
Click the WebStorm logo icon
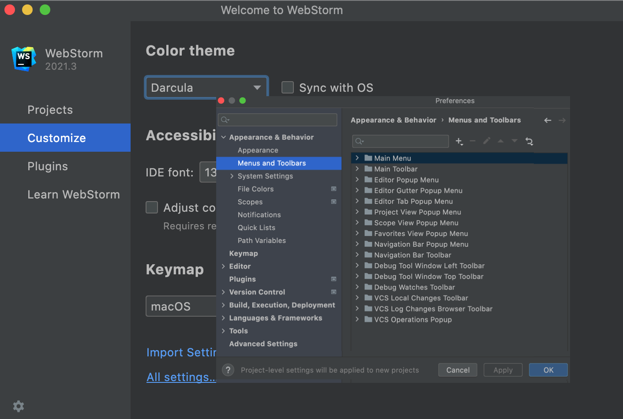[x=24, y=59]
